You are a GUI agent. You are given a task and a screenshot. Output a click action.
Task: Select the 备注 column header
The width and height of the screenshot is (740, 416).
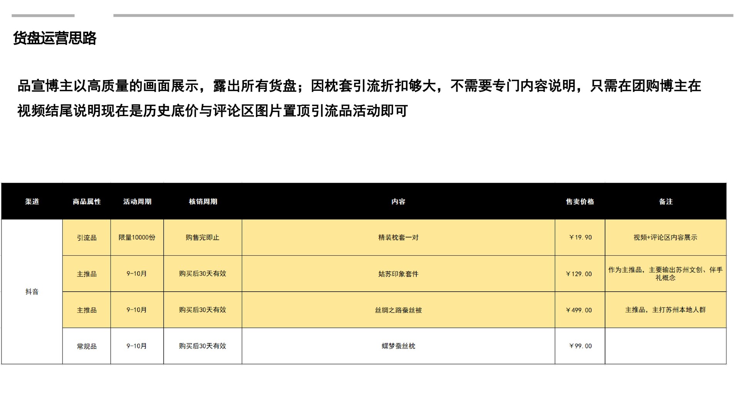point(666,201)
